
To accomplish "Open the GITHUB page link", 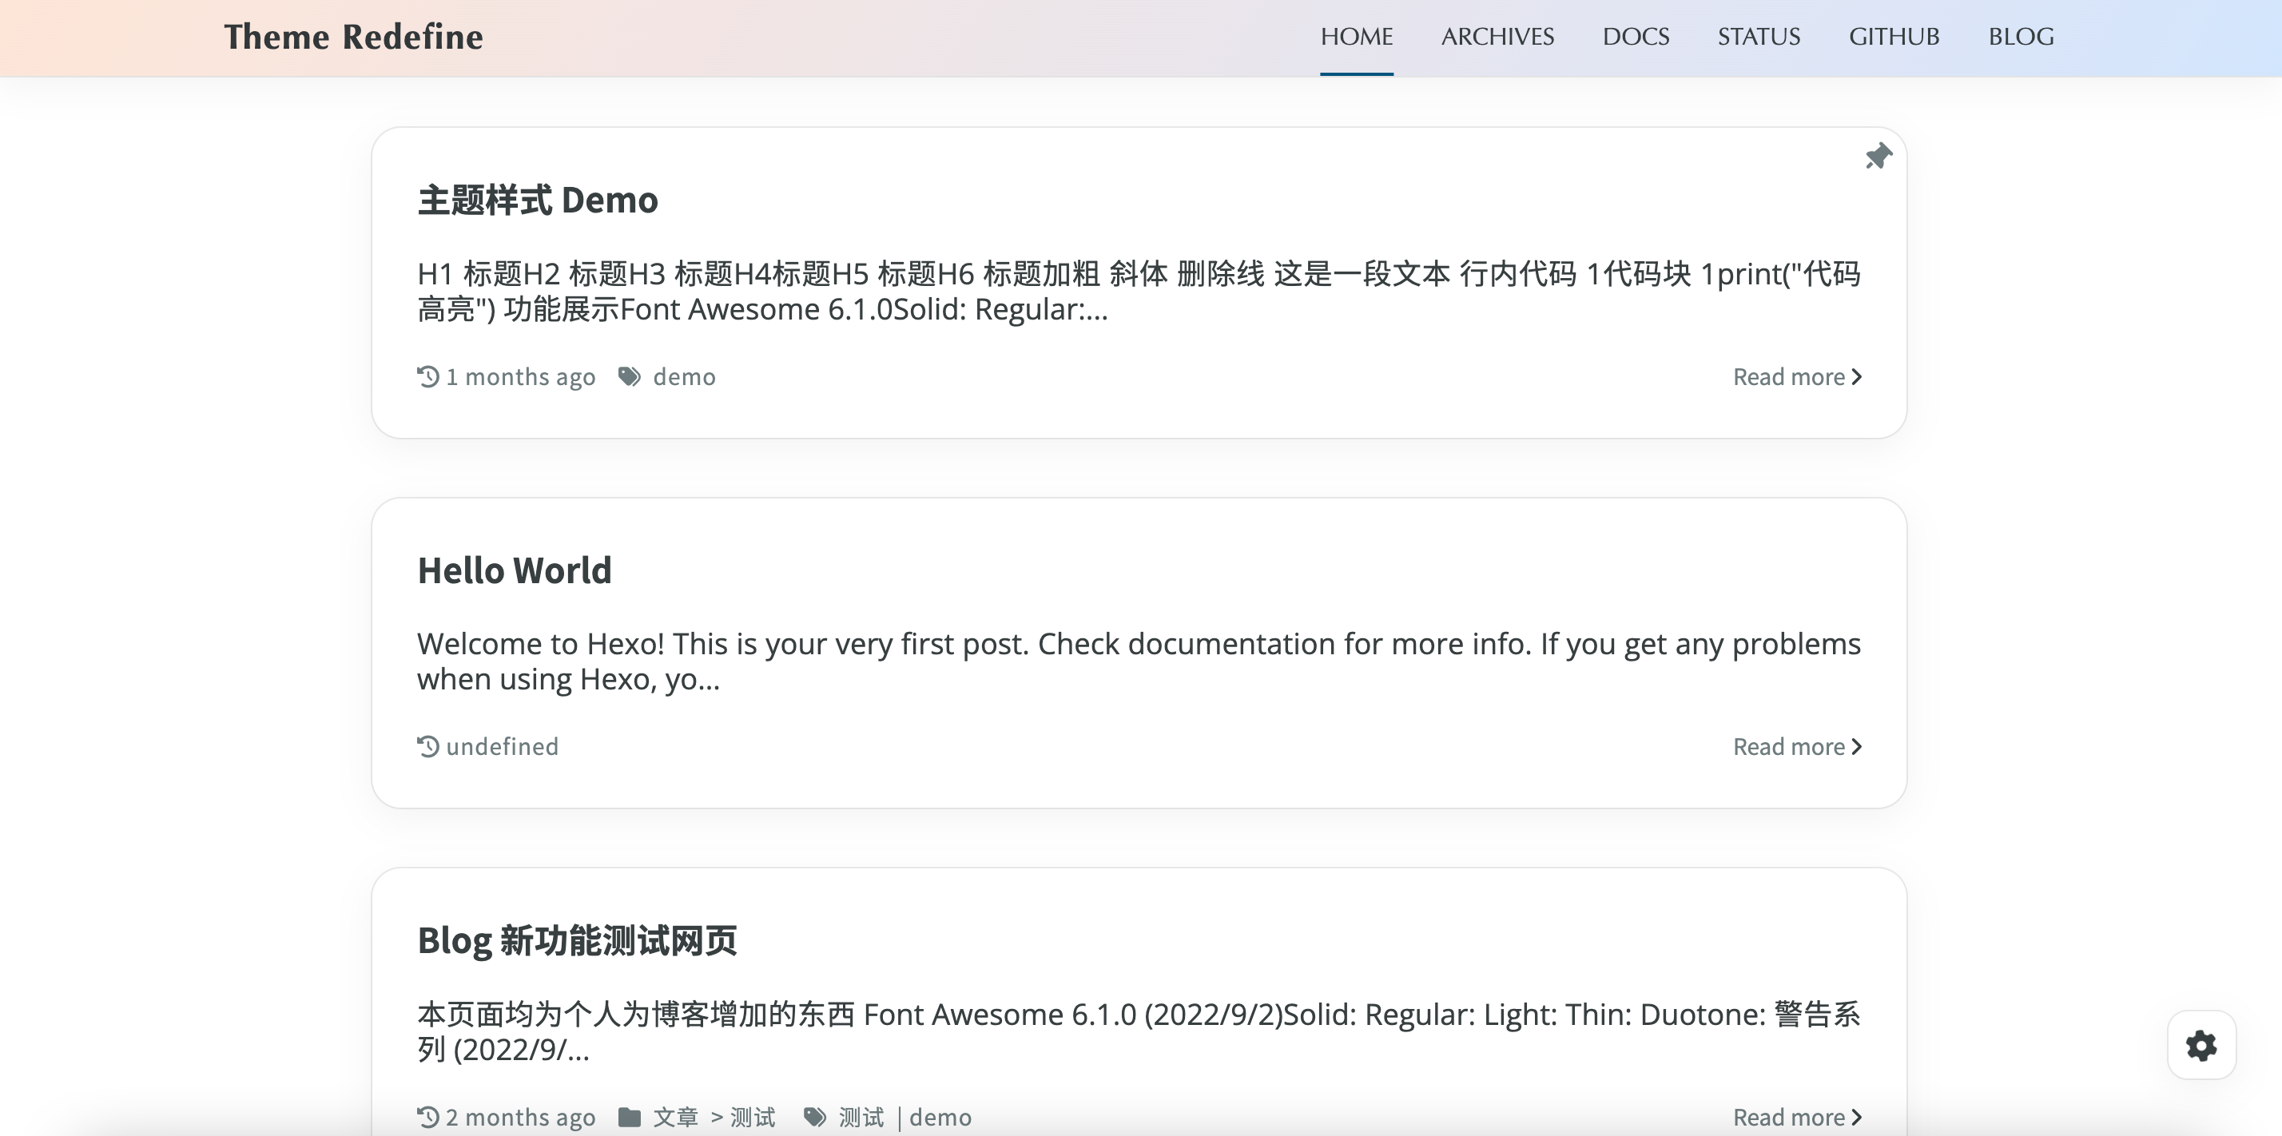I will point(1894,38).
